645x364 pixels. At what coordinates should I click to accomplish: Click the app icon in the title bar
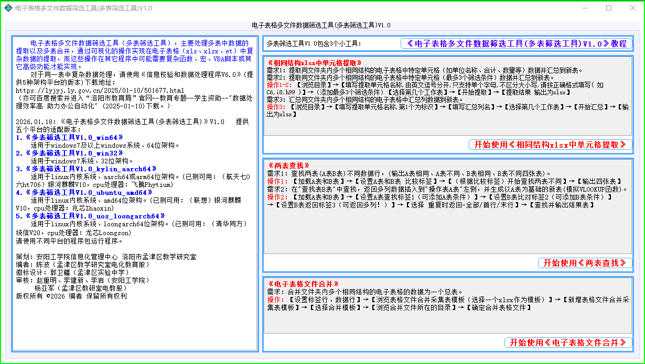(8, 8)
